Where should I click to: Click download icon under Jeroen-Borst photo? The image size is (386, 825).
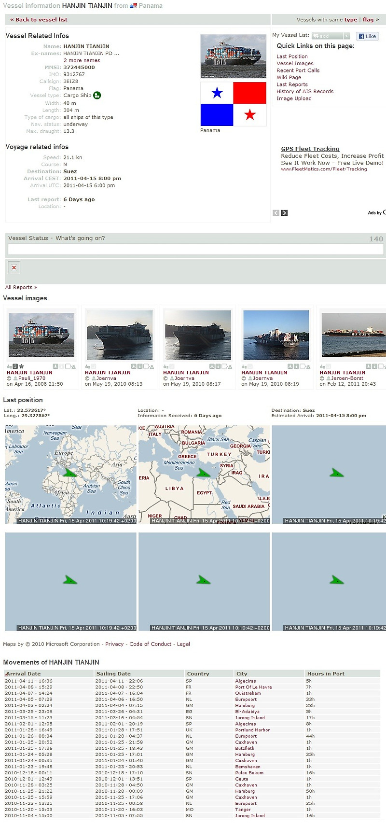(369, 366)
